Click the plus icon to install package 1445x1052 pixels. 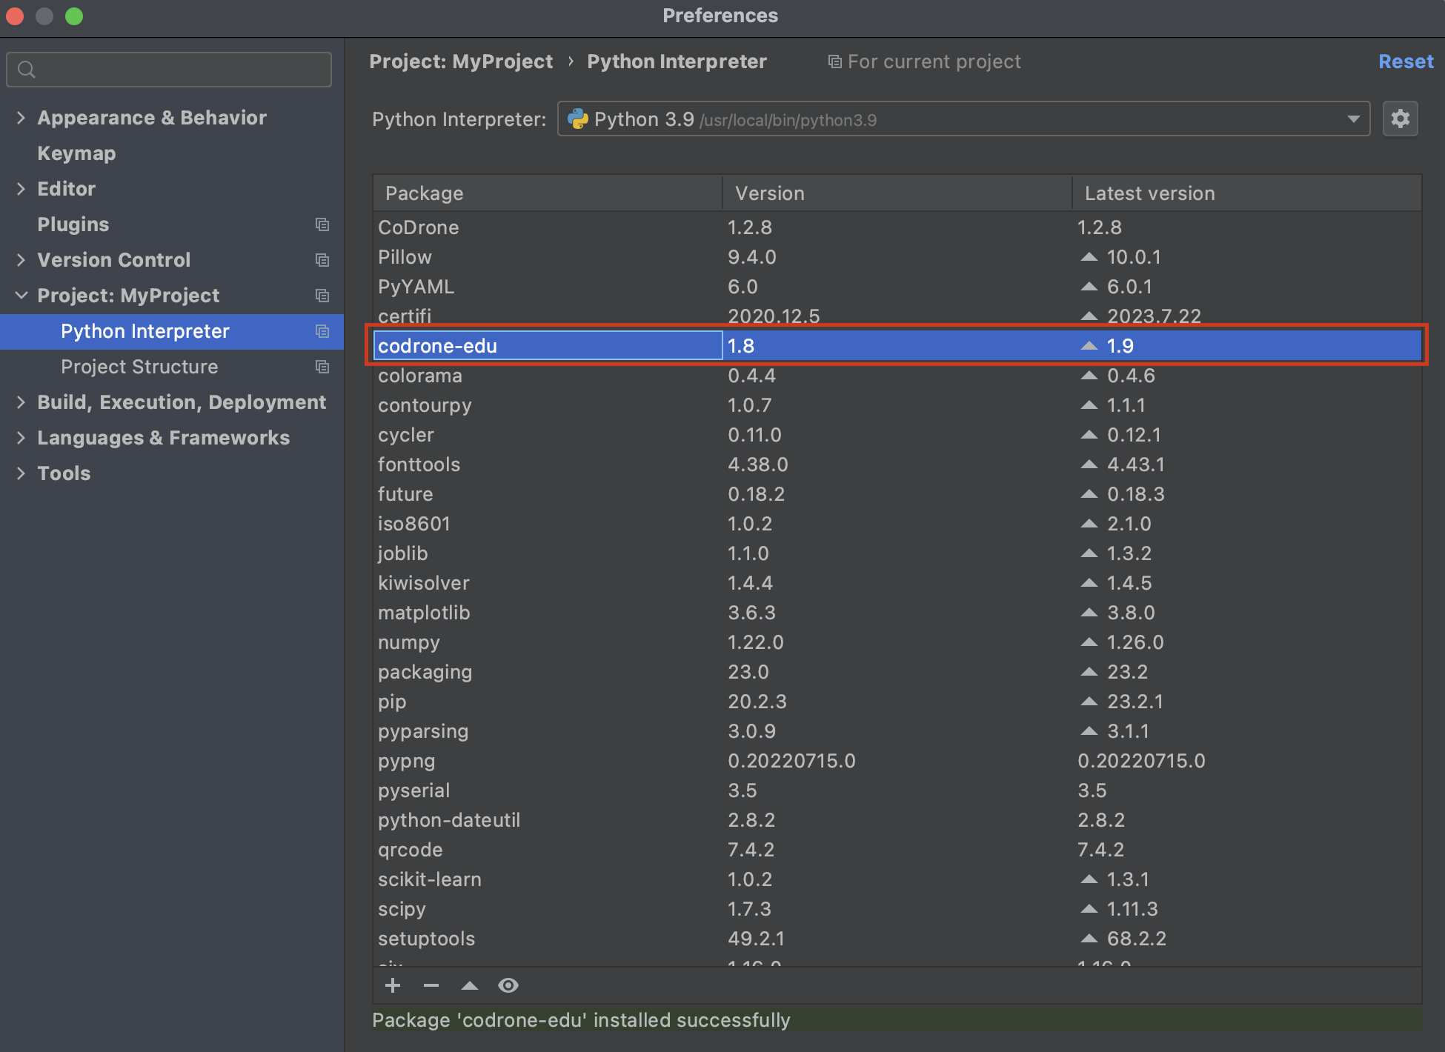pos(393,985)
